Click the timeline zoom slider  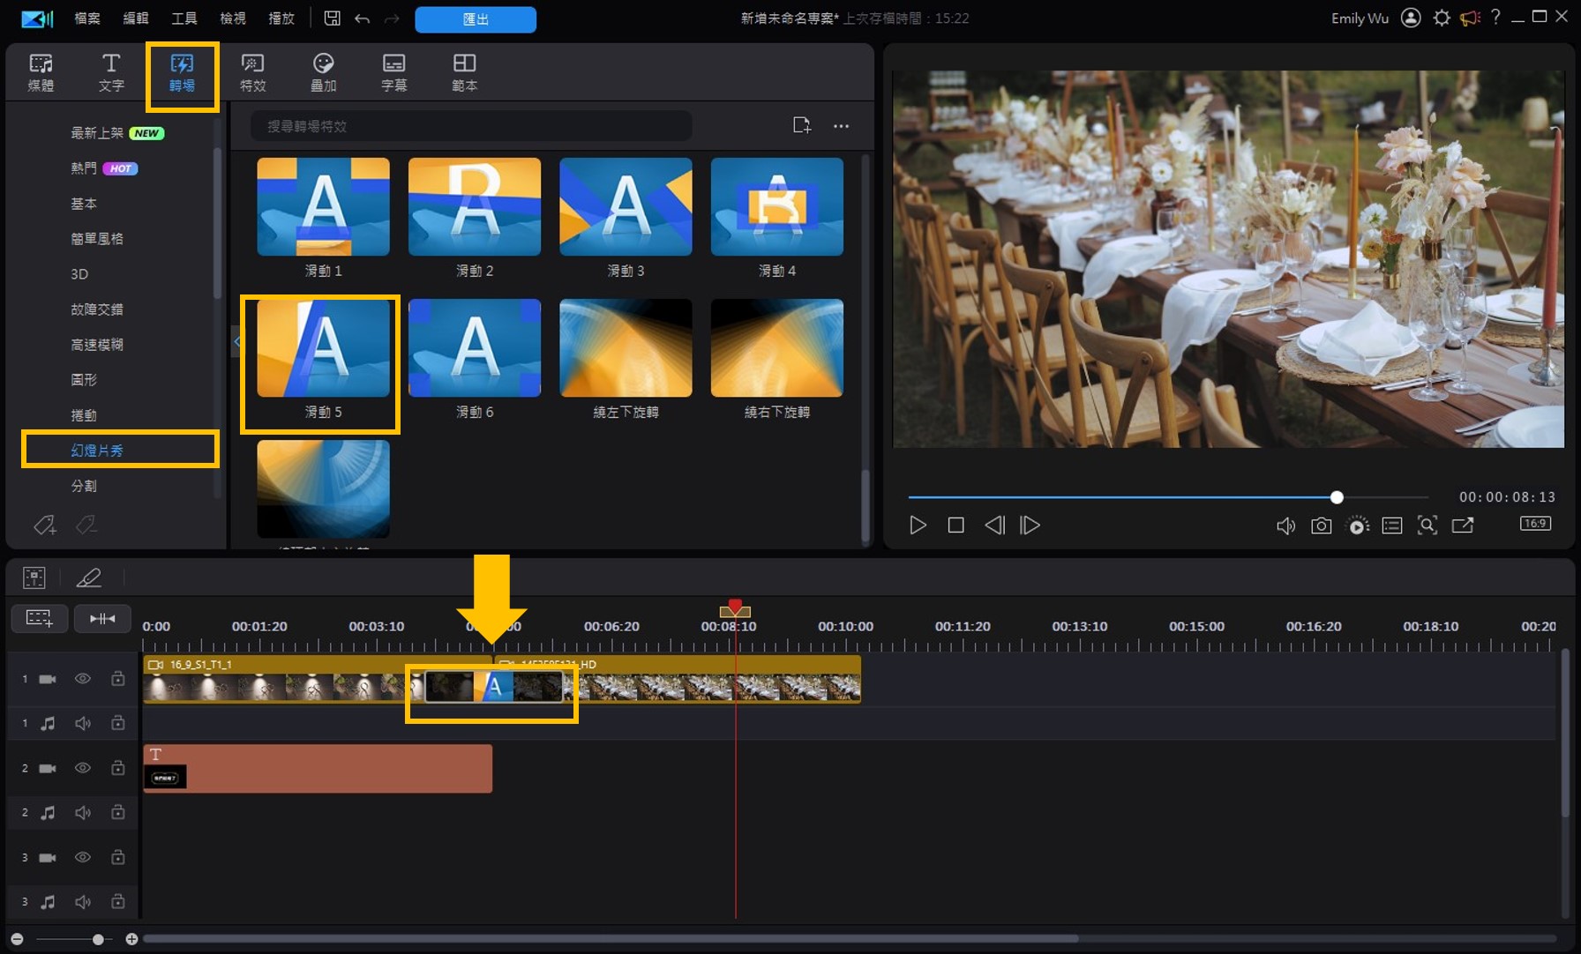[x=74, y=939]
